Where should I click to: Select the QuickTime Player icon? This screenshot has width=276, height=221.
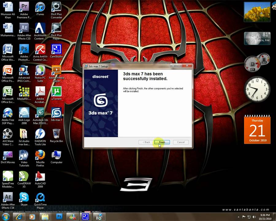(40, 200)
